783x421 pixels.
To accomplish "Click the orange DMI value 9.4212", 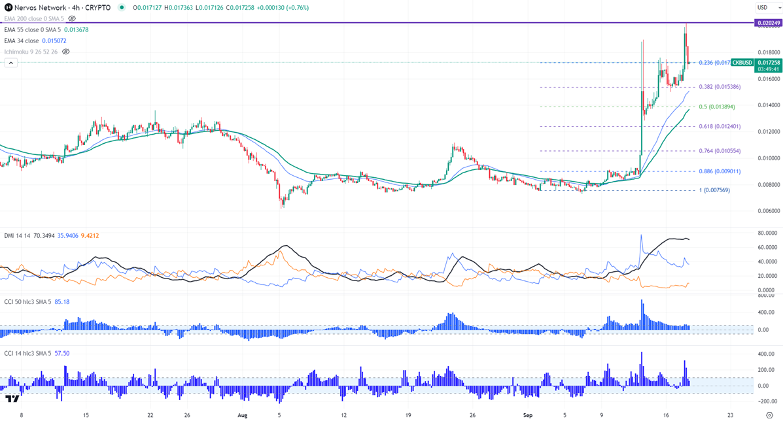I will (x=90, y=235).
